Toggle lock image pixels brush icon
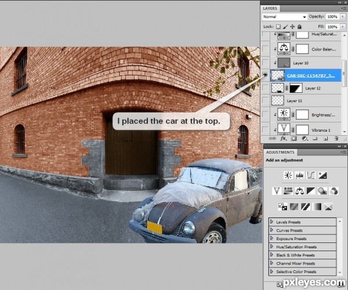 coord(285,27)
